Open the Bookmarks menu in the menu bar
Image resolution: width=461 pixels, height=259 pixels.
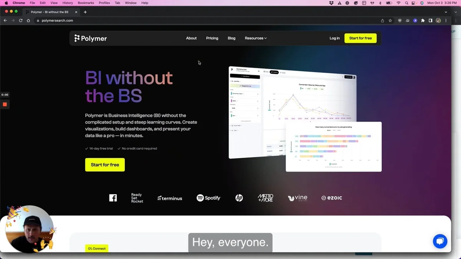pyautogui.click(x=86, y=3)
